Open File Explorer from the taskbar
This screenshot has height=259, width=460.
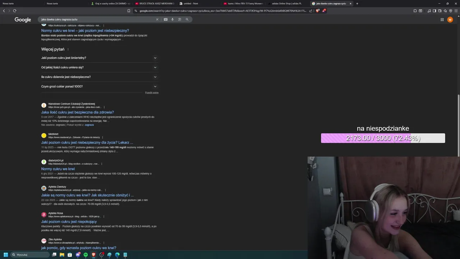(x=62, y=255)
